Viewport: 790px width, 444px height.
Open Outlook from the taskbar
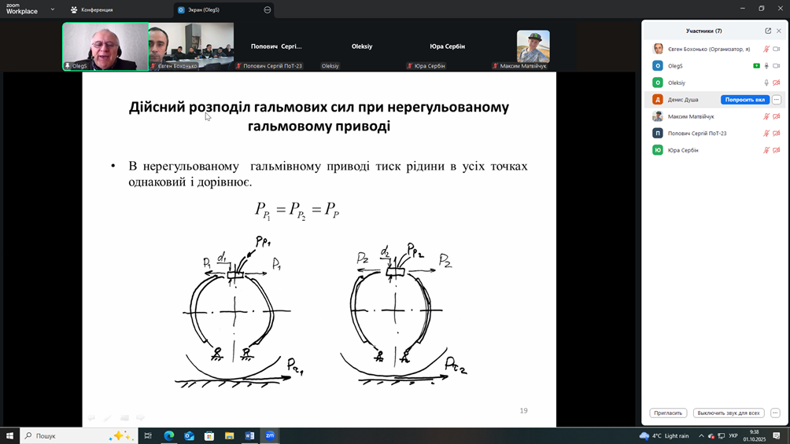pos(189,435)
